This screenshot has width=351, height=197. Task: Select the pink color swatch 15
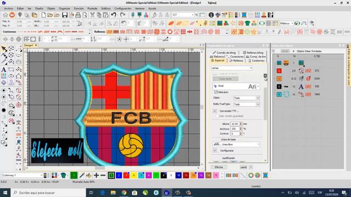[216, 175]
